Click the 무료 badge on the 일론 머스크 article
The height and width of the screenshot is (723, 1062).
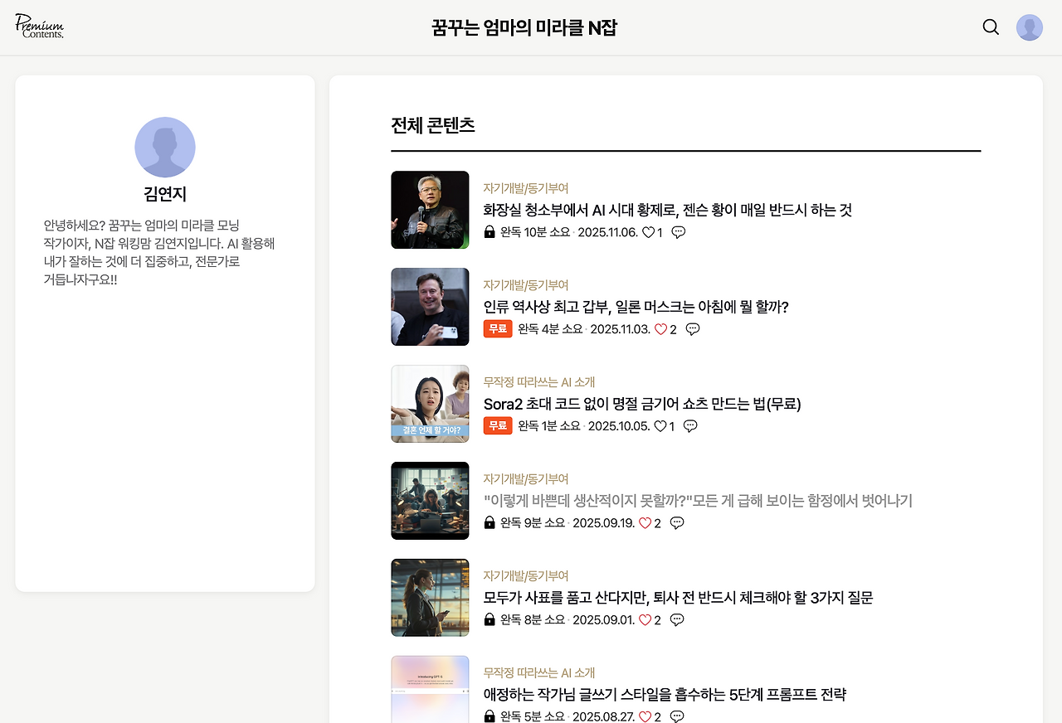(x=498, y=329)
